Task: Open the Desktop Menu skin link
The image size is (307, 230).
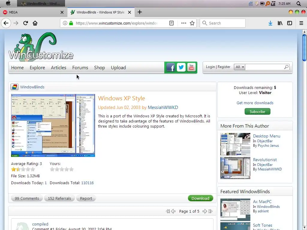Action: pyautogui.click(x=267, y=136)
